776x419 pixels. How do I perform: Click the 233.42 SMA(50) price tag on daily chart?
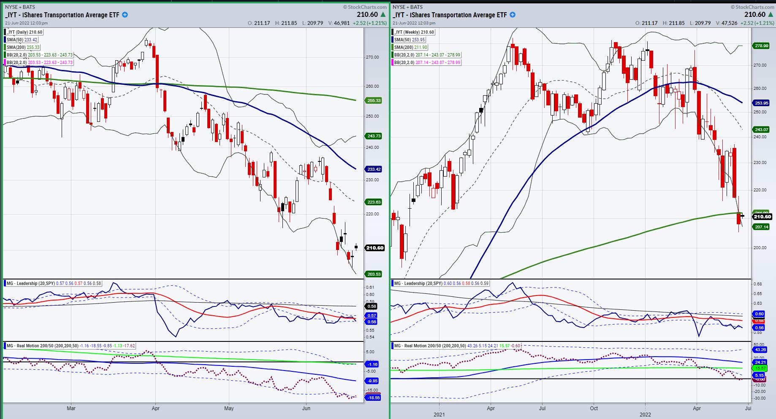click(x=374, y=169)
